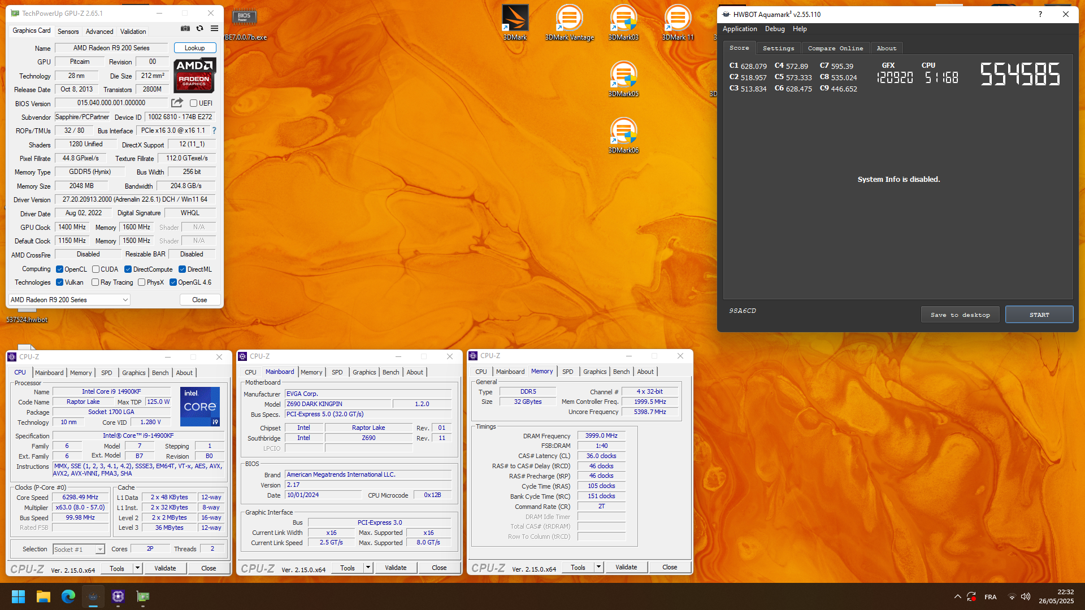This screenshot has width=1085, height=610.
Task: Launch Microsoft Edge from the taskbar
Action: [x=68, y=596]
